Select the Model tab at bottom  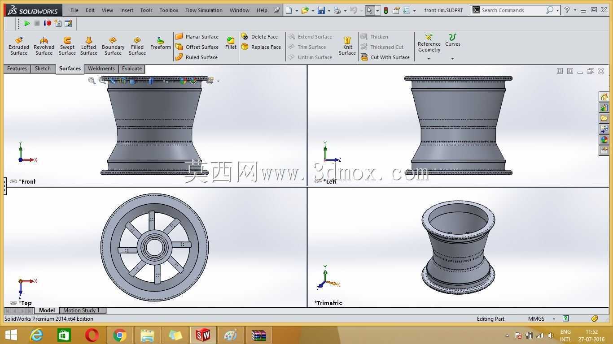point(47,310)
